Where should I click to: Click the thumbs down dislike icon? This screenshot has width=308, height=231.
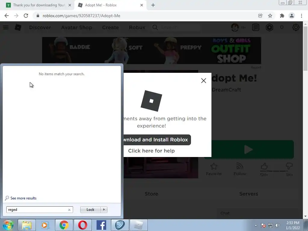coord(289,166)
